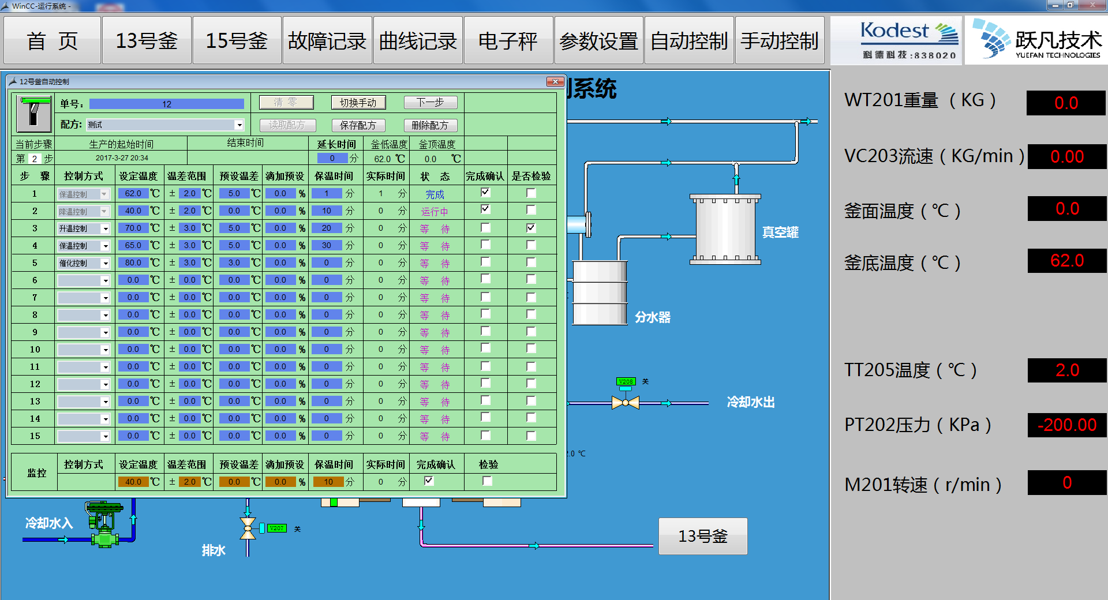Click the reactor kettle icon in the dialog
This screenshot has width=1108, height=600.
[33, 114]
